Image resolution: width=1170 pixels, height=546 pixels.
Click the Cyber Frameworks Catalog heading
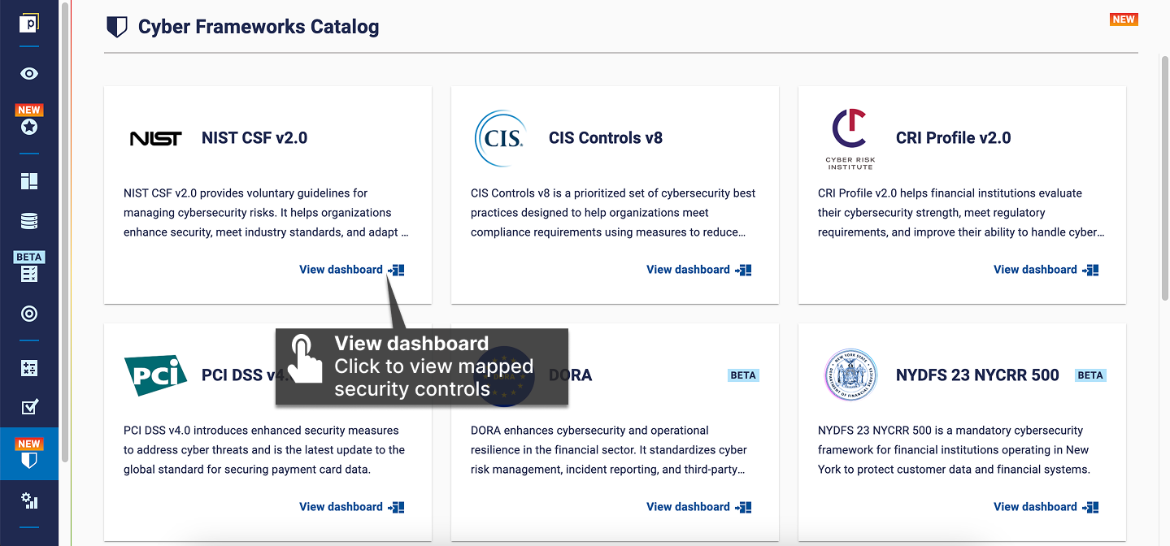[259, 27]
